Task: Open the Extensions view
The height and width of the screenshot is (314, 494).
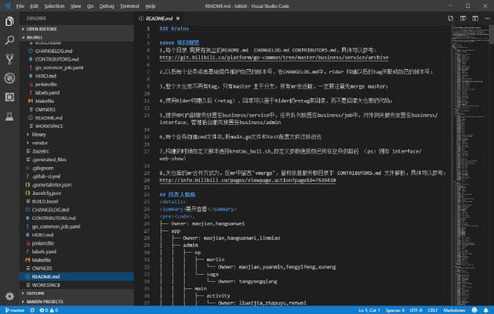Action: (x=9, y=99)
